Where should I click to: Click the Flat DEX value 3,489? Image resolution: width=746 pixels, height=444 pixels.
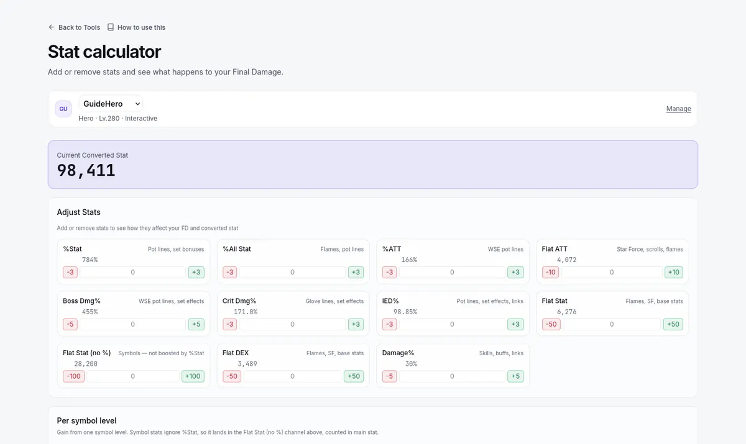tap(247, 364)
